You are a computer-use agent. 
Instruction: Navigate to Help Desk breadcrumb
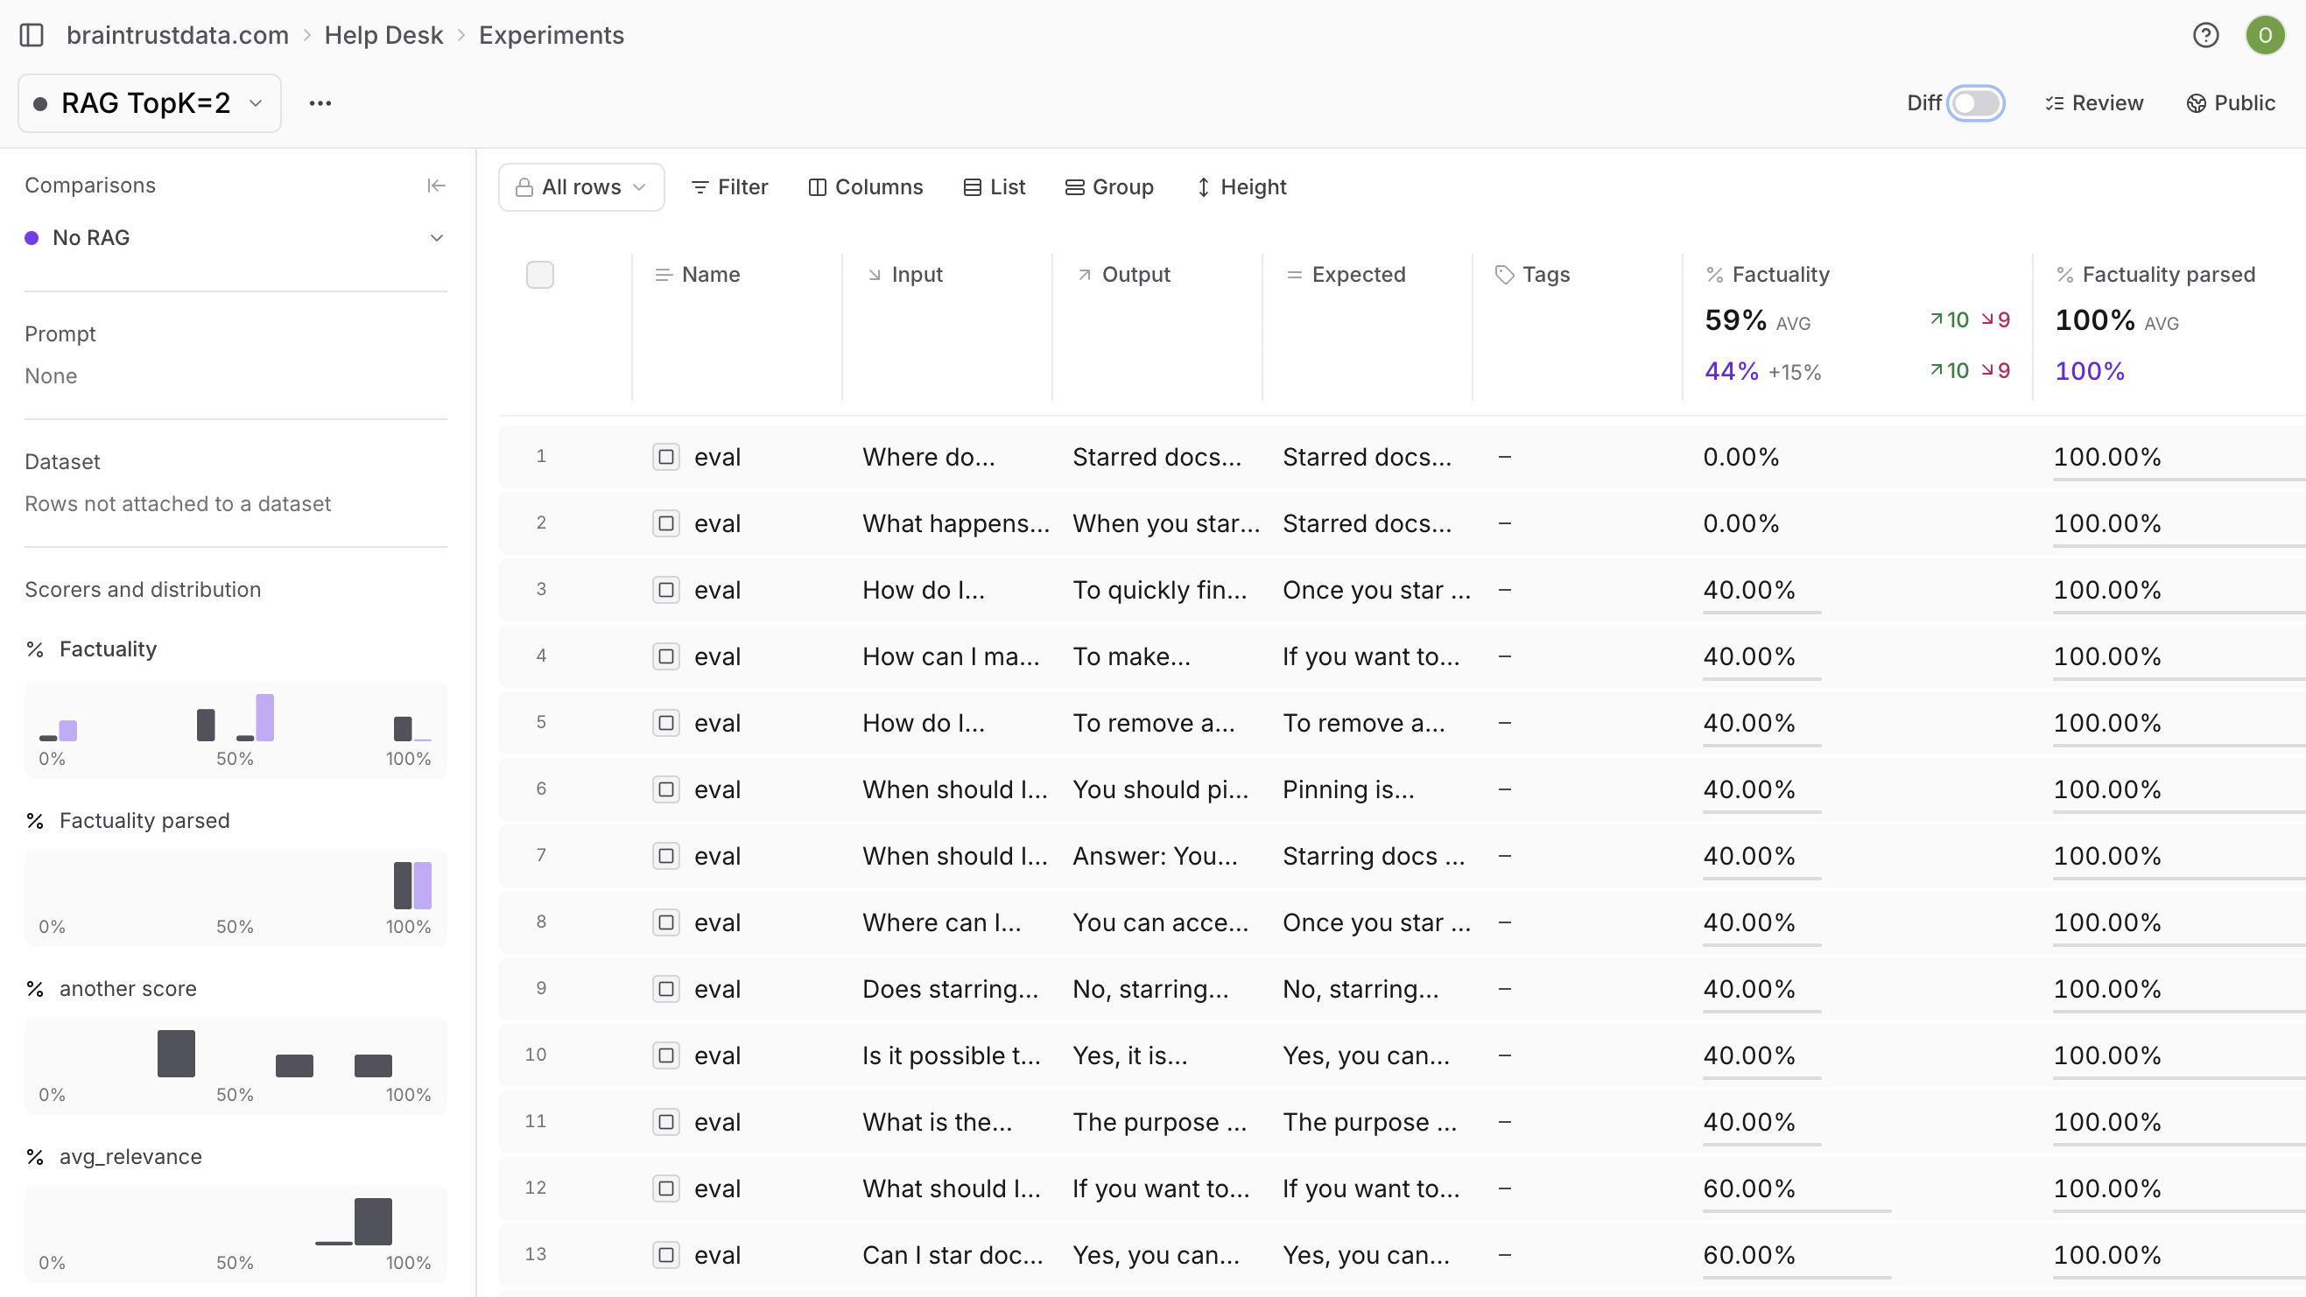point(383,35)
